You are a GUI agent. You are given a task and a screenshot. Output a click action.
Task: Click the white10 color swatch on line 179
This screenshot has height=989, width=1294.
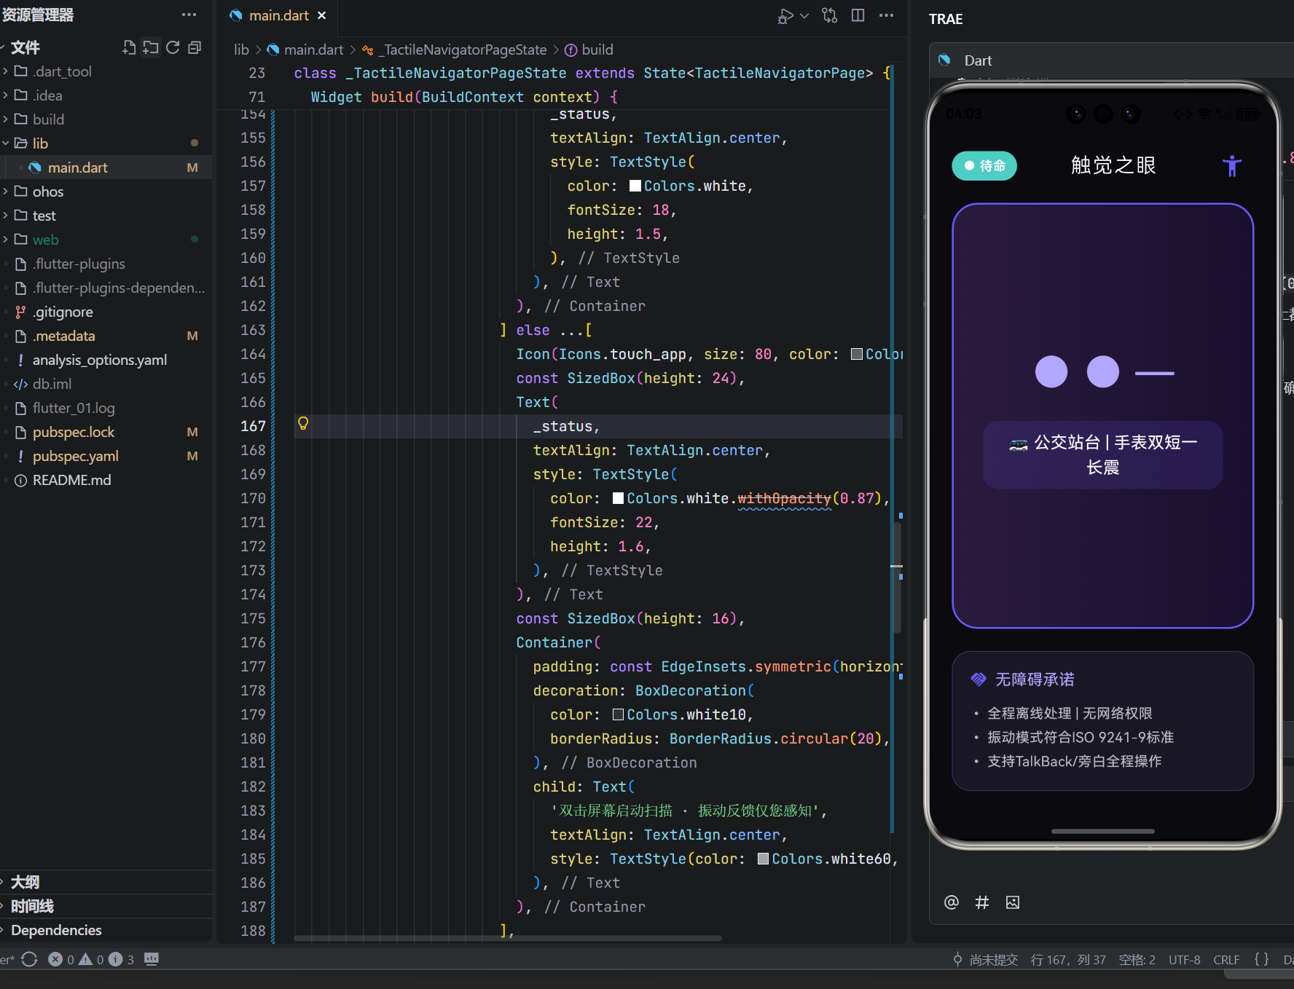click(618, 714)
